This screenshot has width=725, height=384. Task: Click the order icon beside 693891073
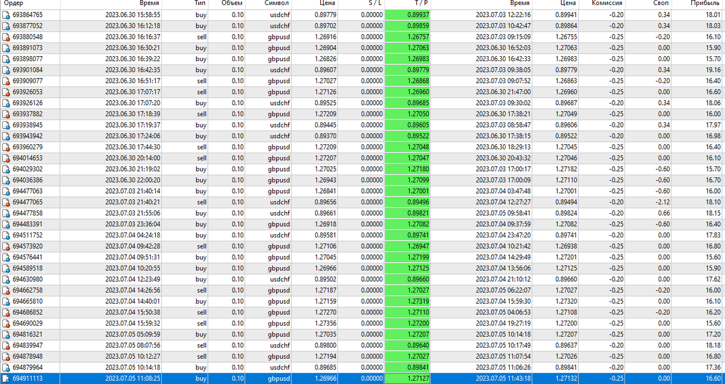pyautogui.click(x=6, y=48)
